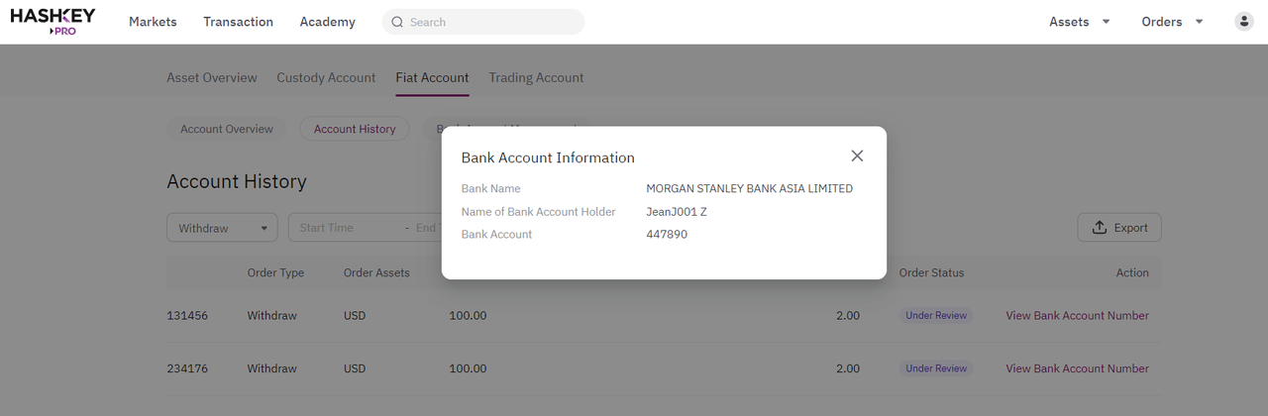
Task: View bank account number for order 234176
Action: coord(1077,368)
